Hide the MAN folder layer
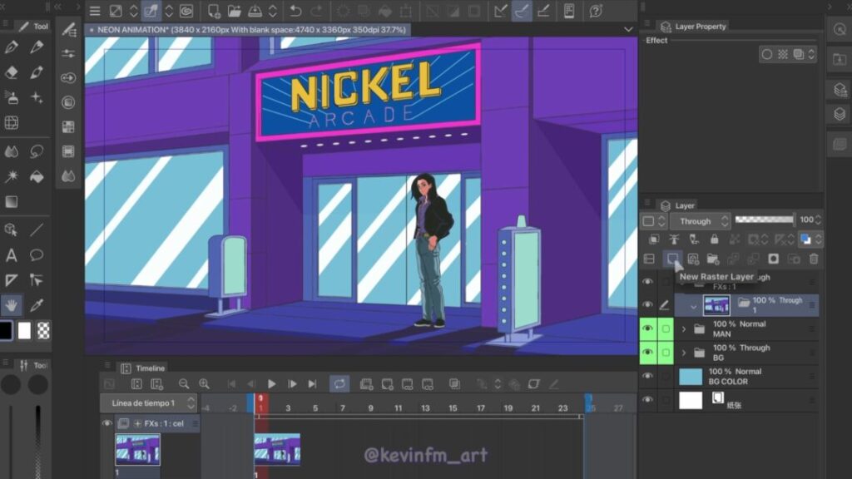852x479 pixels. pos(648,329)
